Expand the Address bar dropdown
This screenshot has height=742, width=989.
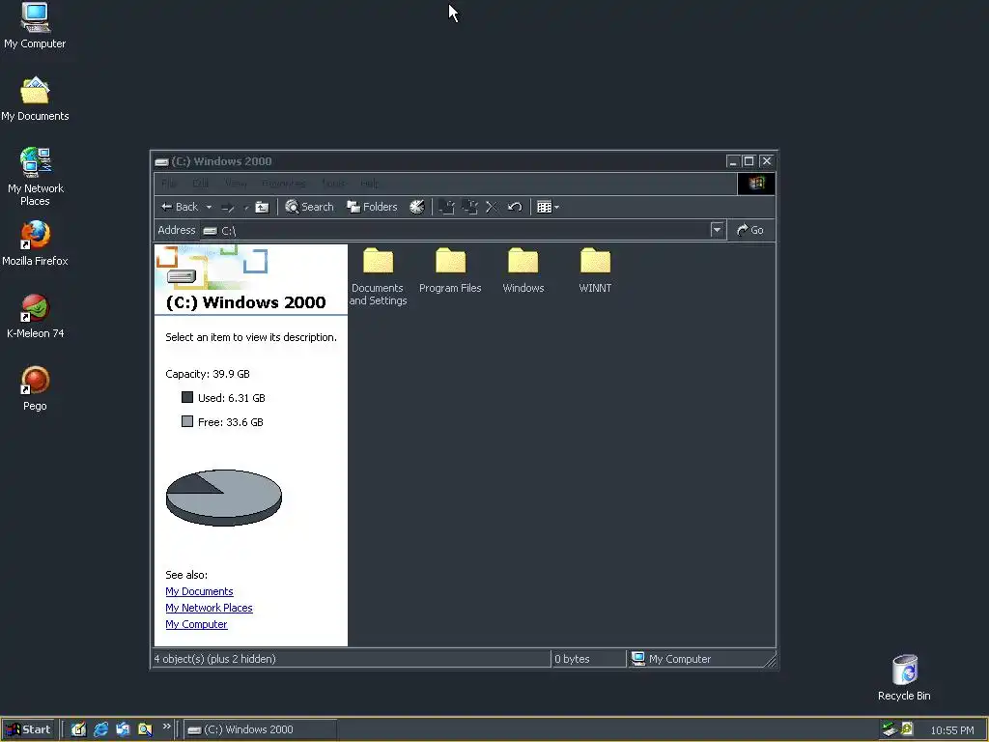(x=717, y=230)
